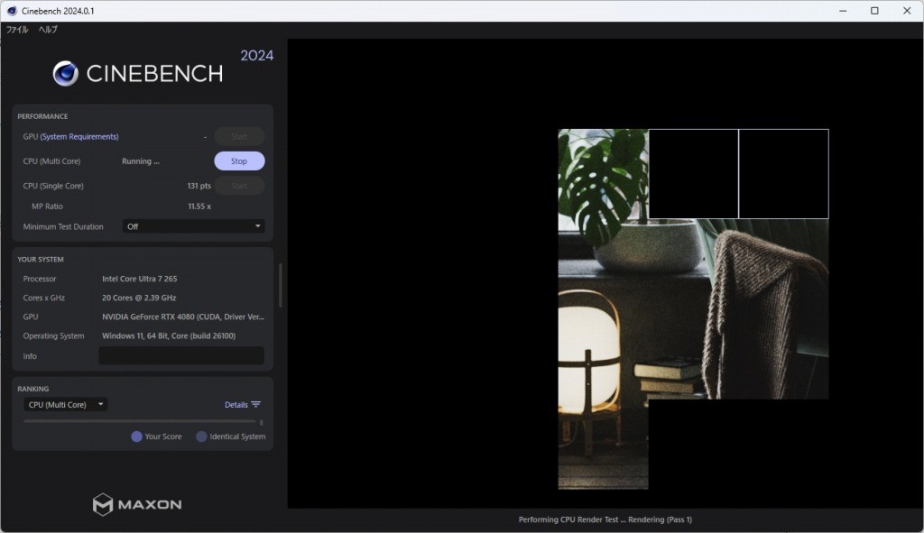Click the ranking Details link
Image resolution: width=924 pixels, height=533 pixels.
coord(236,405)
